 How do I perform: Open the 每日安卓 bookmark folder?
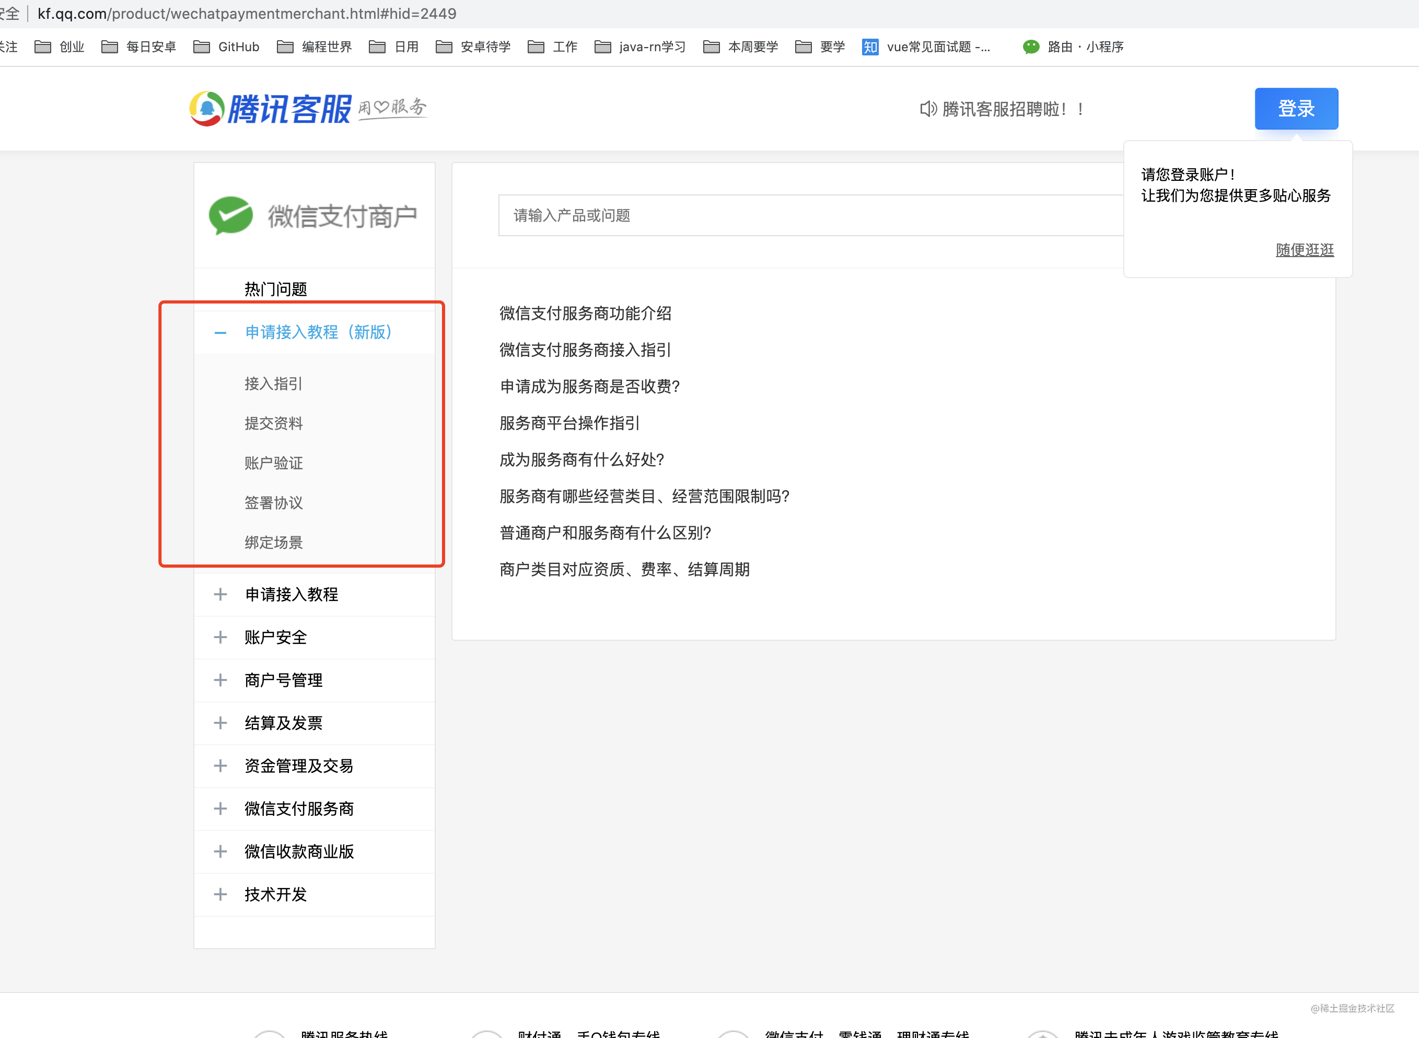coord(139,47)
